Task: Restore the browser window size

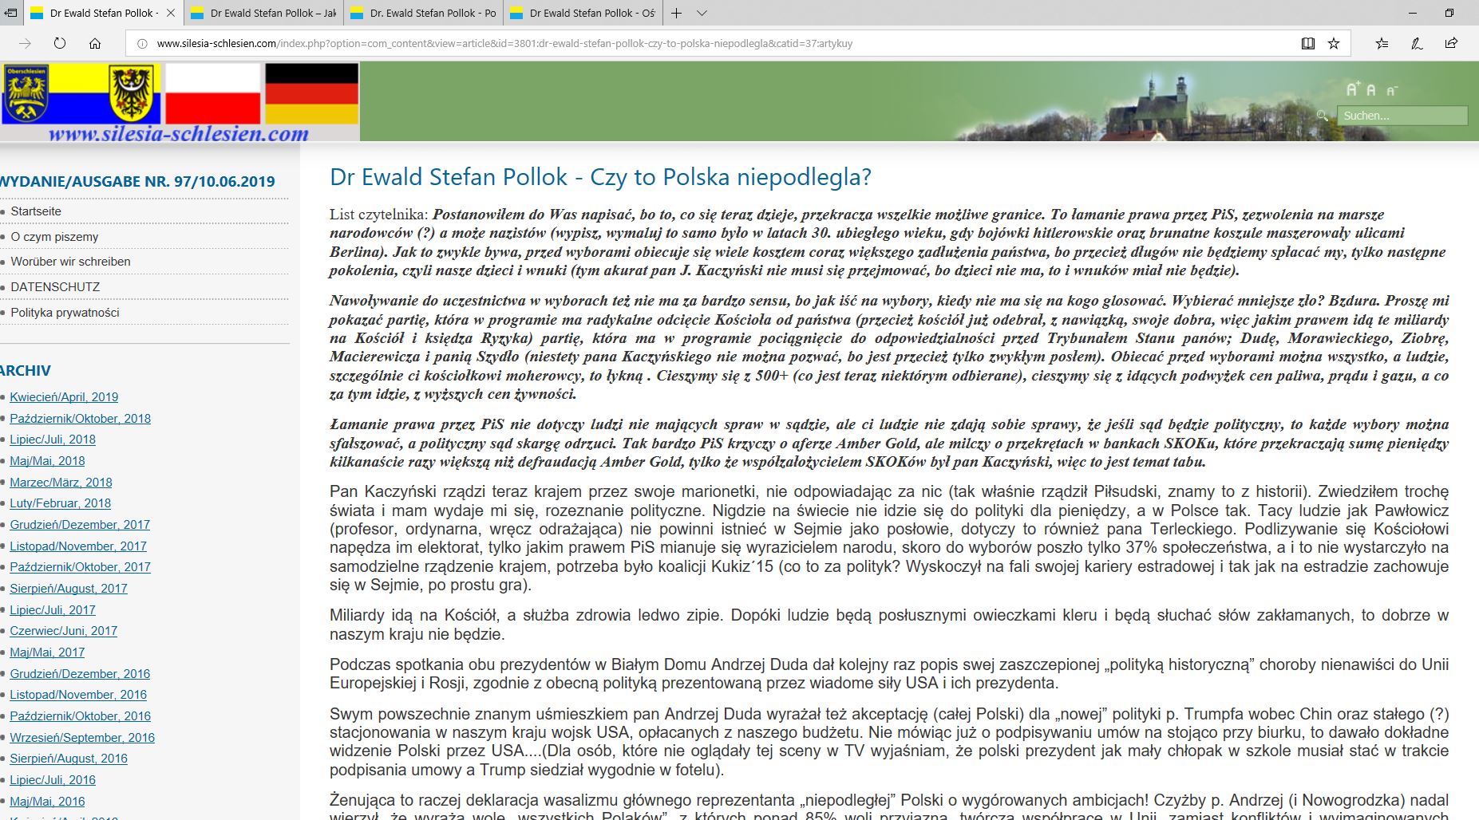Action: tap(1449, 13)
